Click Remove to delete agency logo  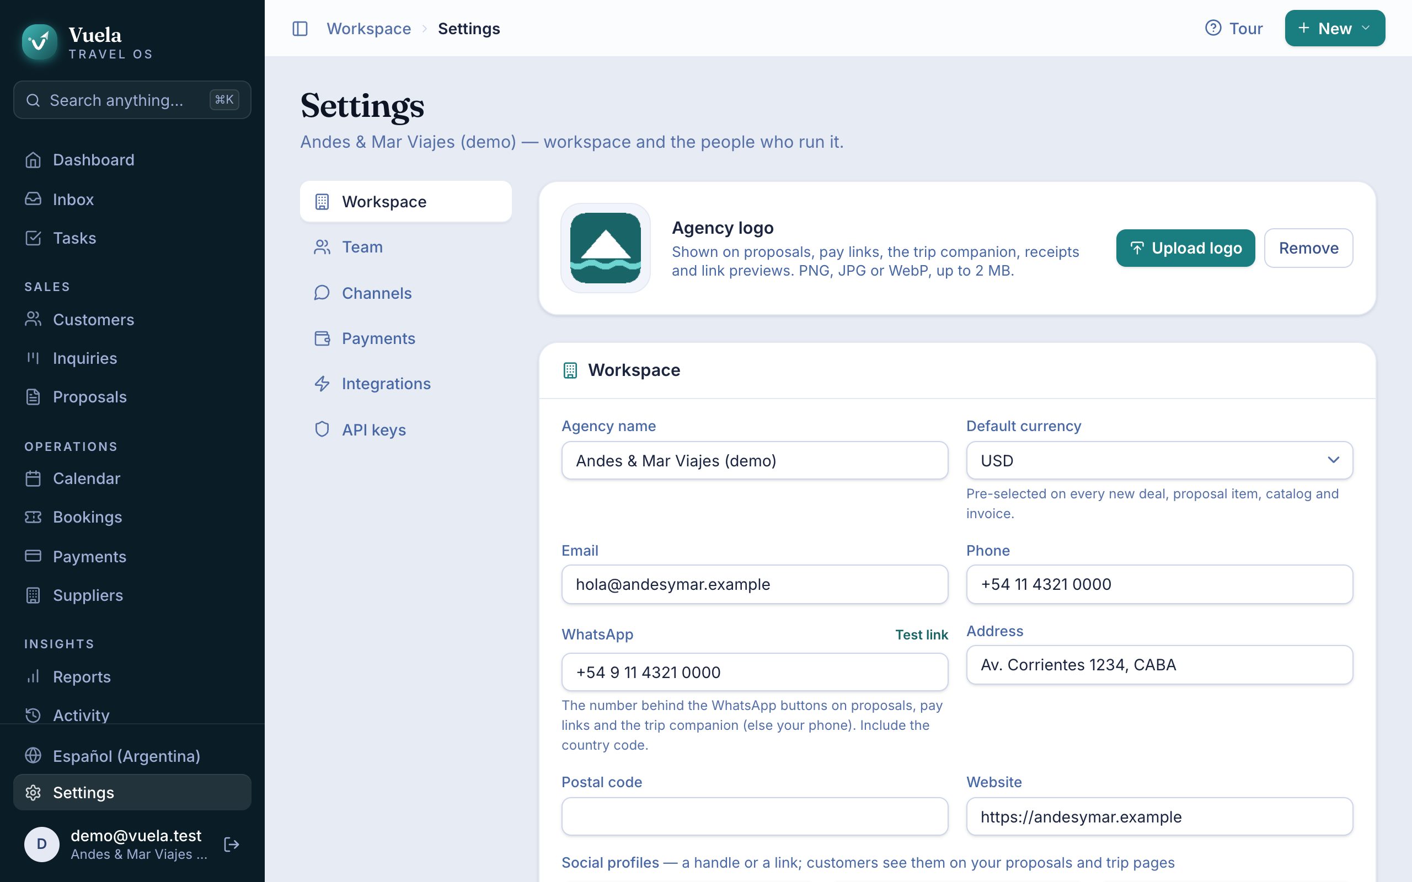[1308, 248]
